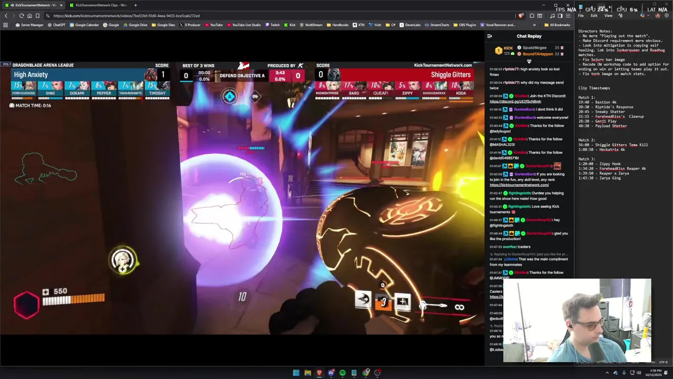
Task: Open the discord.gg invite link in chat
Action: tap(515, 102)
